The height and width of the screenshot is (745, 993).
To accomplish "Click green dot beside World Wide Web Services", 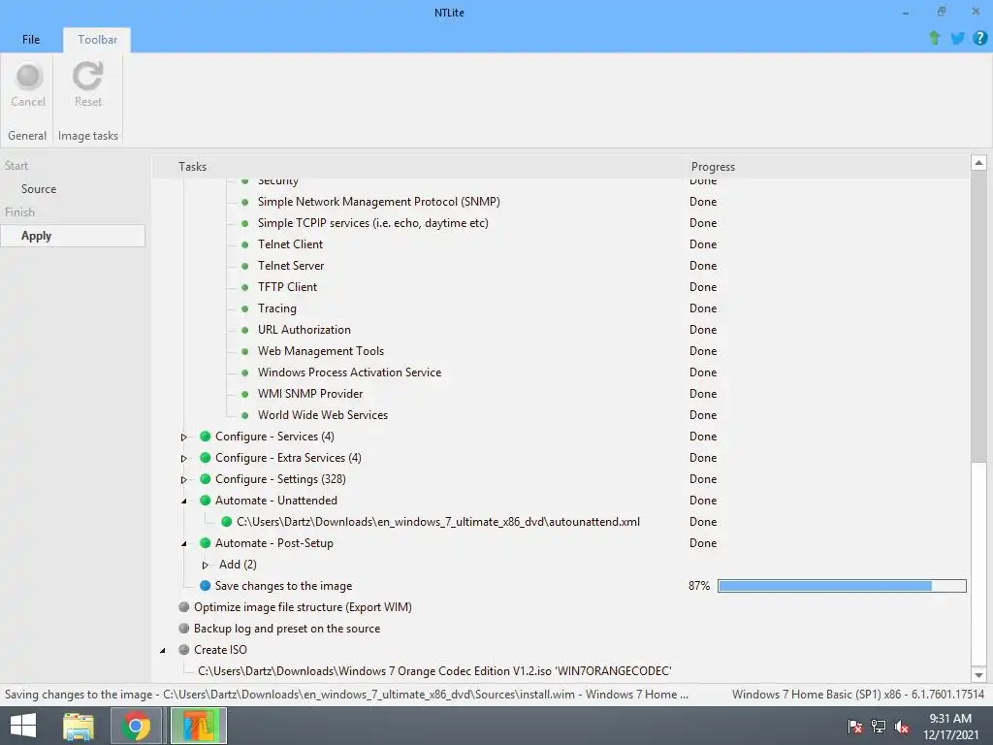I will tap(245, 415).
